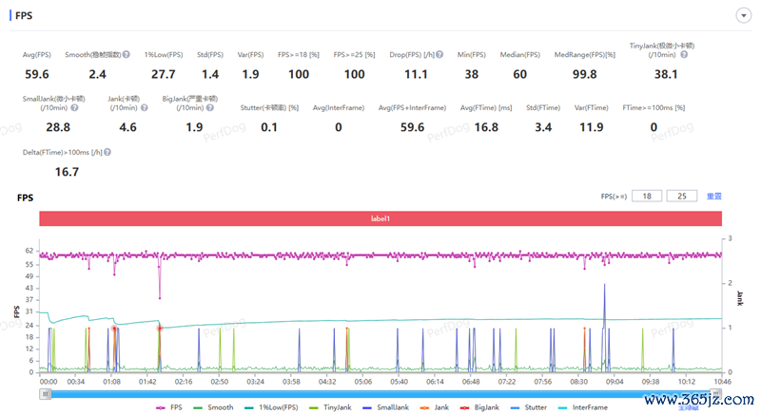Collapse the FPS panel with arrow button
Screen dimensions: 761x414
click(744, 15)
